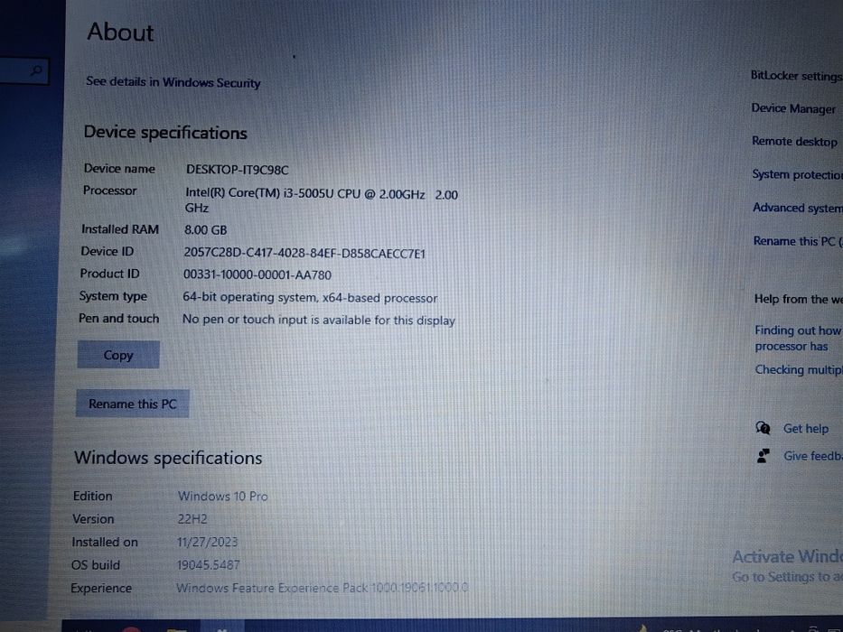
Task: Click the Get help chat bubble icon
Action: click(763, 428)
